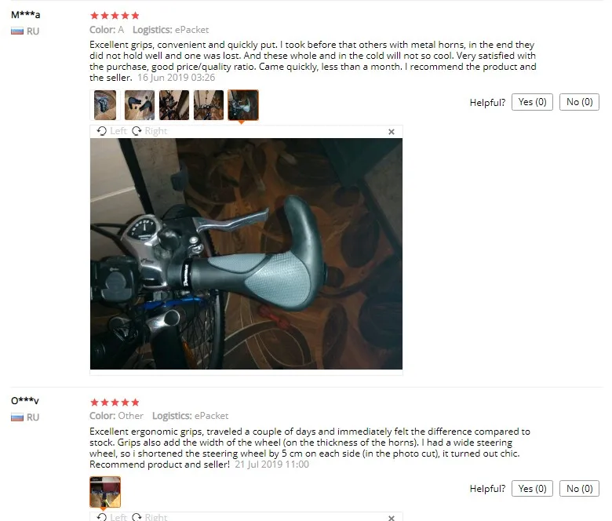Close M***a's enlarged photo viewer
612x521 pixels.
[x=392, y=132]
